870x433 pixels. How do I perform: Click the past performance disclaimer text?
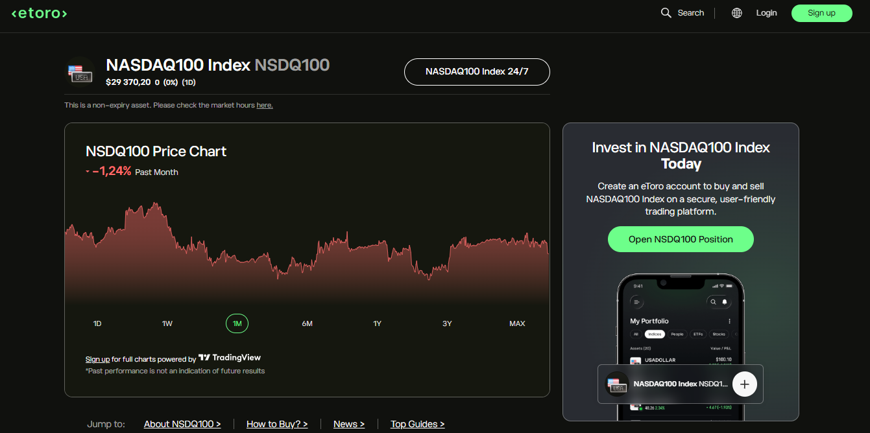pyautogui.click(x=175, y=371)
